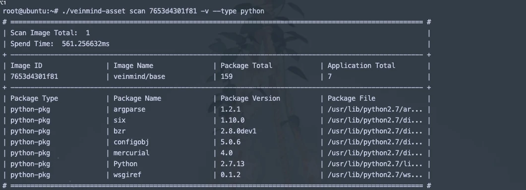Click version 1.2.1 of argparse
The width and height of the screenshot is (526, 190).
[231, 110]
